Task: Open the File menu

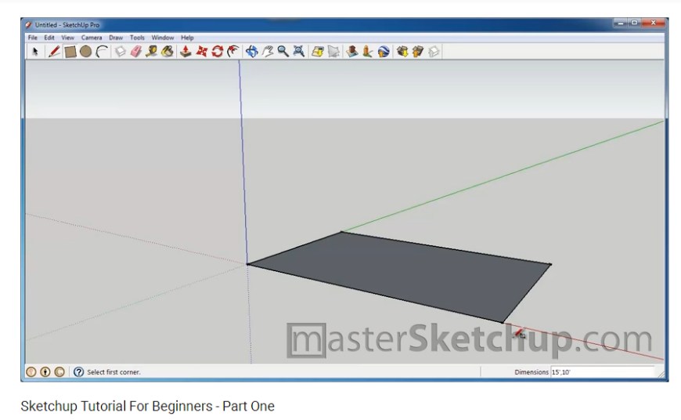Action: pyautogui.click(x=33, y=38)
